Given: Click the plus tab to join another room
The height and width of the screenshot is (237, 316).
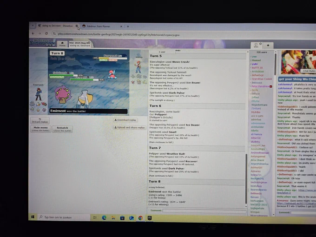Looking at the screenshot, I should tap(268, 46).
